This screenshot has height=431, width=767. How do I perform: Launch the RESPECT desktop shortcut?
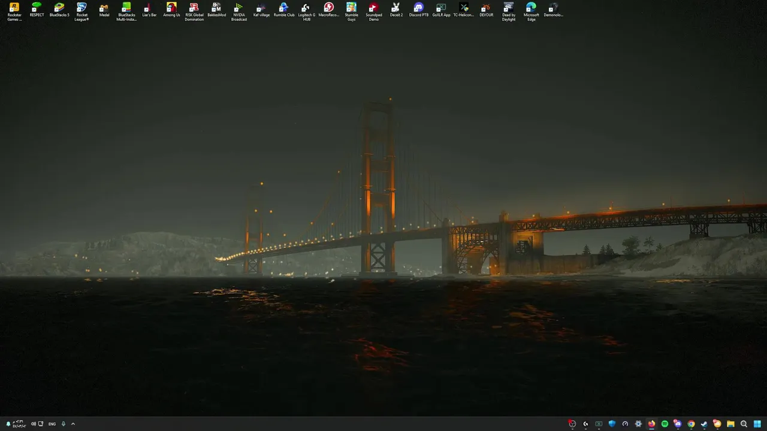[x=37, y=10]
